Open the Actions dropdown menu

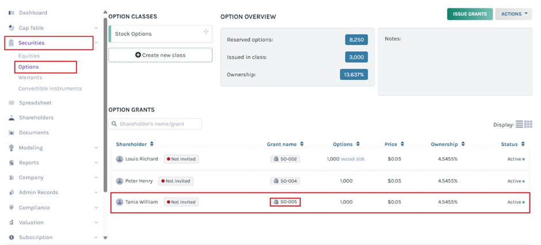pyautogui.click(x=513, y=14)
